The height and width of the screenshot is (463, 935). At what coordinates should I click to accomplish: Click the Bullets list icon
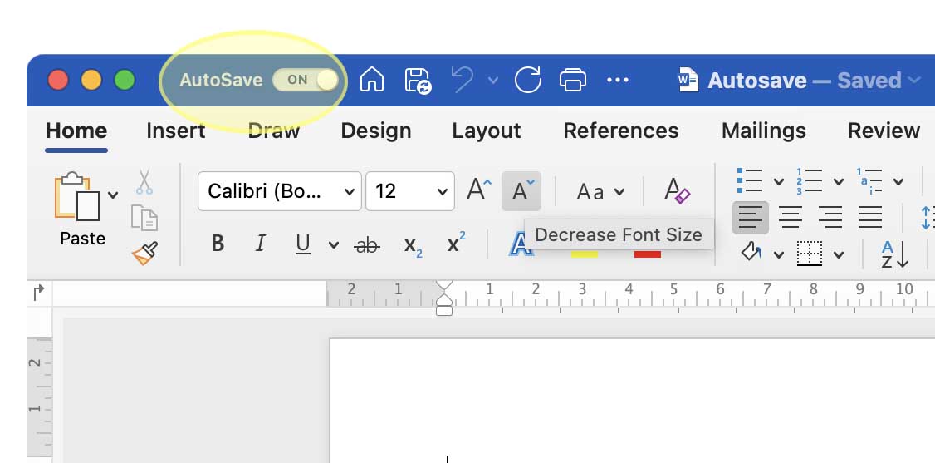(750, 180)
